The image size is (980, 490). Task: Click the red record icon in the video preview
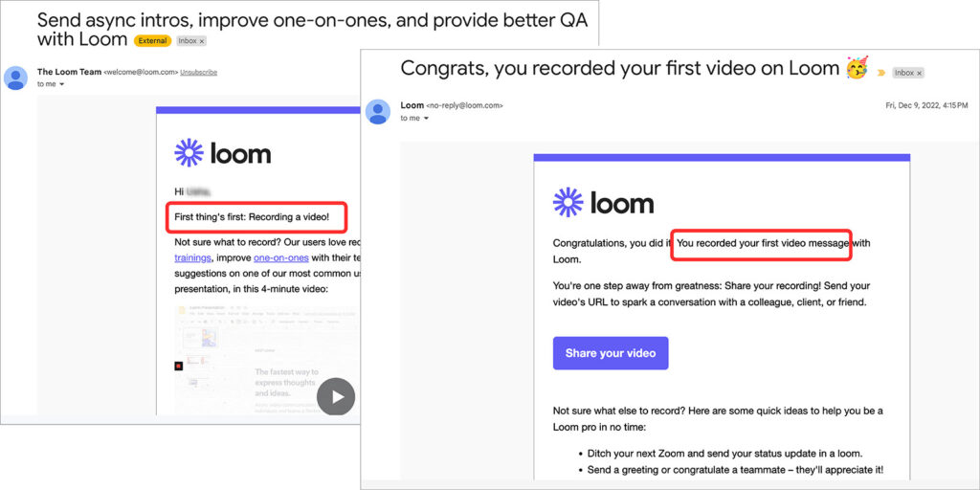178,366
